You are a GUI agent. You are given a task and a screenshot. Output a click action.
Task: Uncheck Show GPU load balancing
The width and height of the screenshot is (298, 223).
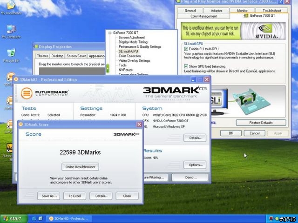(186, 66)
